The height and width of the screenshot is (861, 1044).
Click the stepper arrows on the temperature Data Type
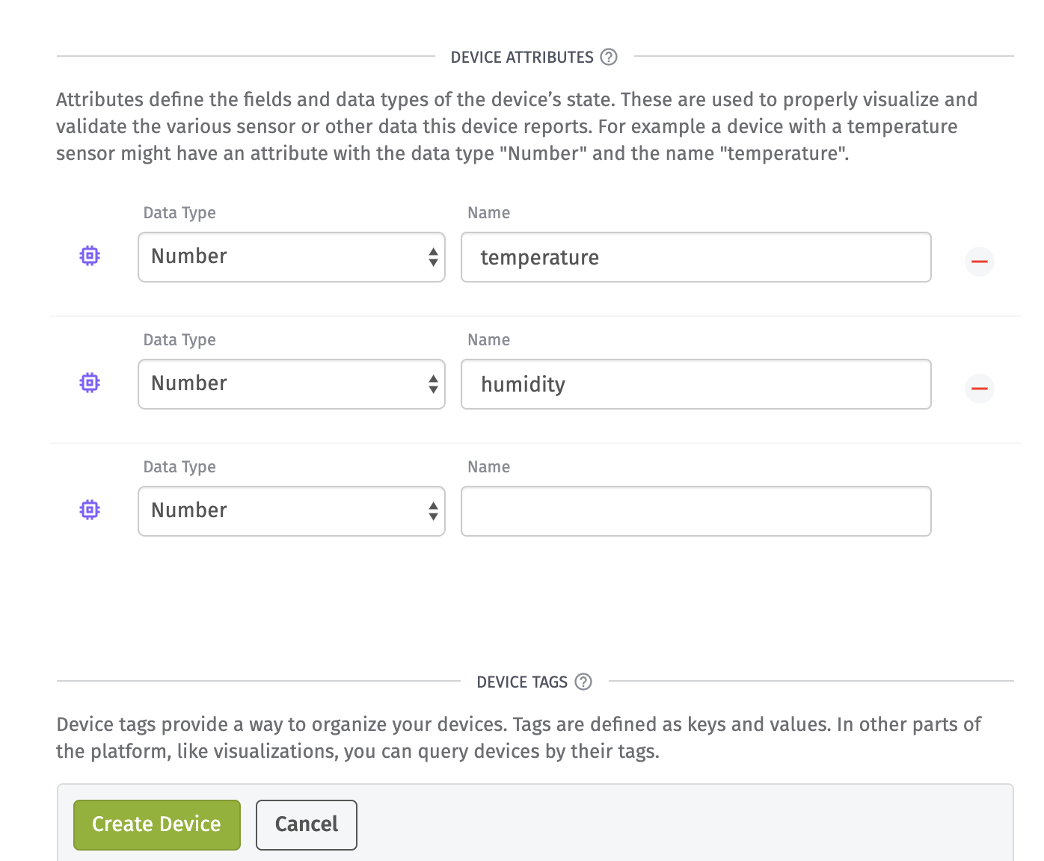coord(434,257)
